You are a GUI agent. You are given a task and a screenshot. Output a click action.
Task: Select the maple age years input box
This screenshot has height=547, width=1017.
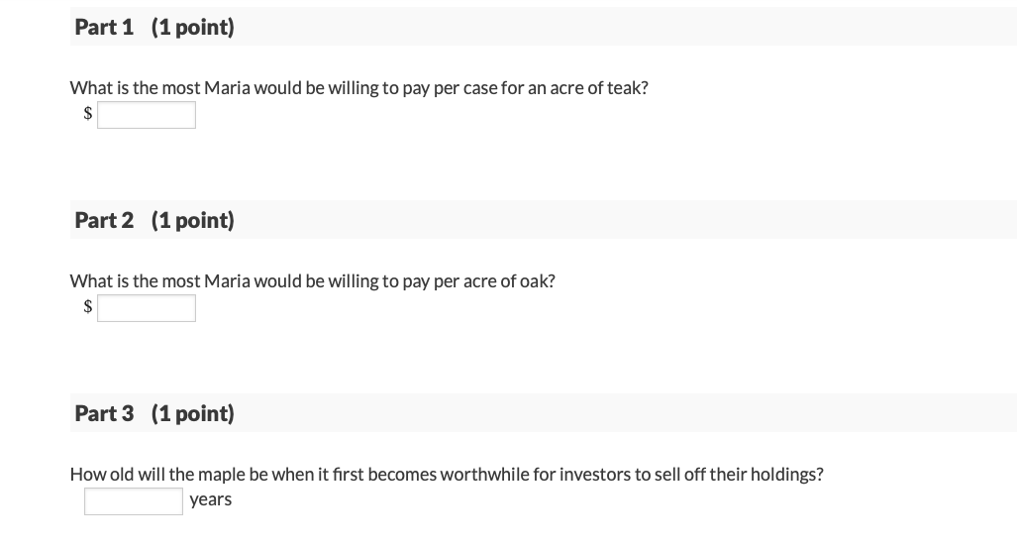click(134, 501)
